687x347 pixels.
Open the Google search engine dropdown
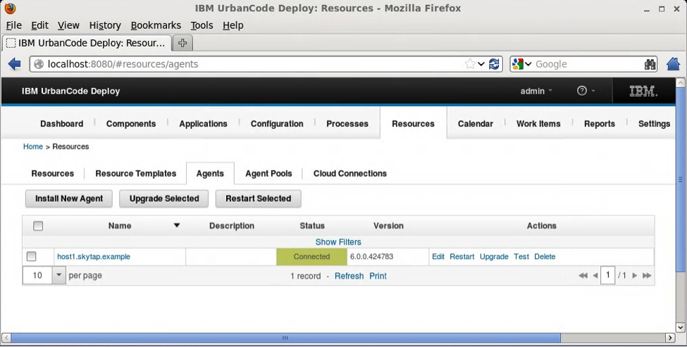coord(522,64)
